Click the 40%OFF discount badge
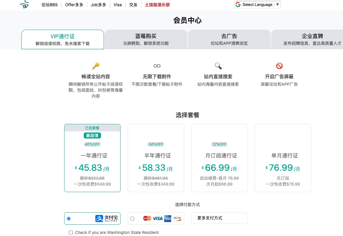 pyautogui.click(x=92, y=144)
